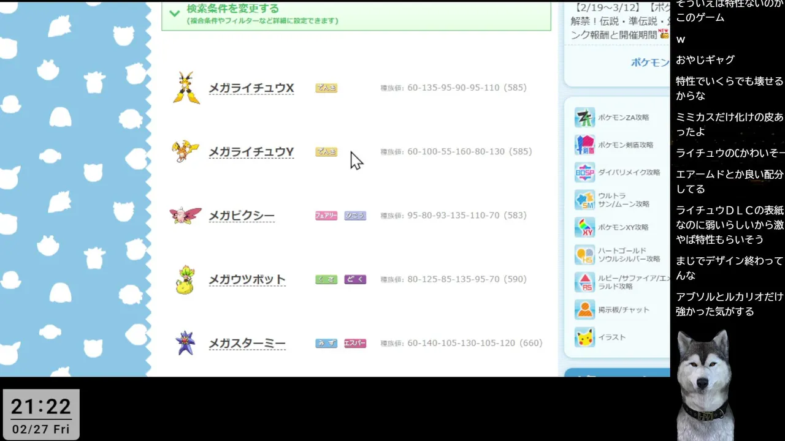The width and height of the screenshot is (785, 441).
Task: Click chat comment ミミカスだけ化けの皮あったよ
Action: 730,124
